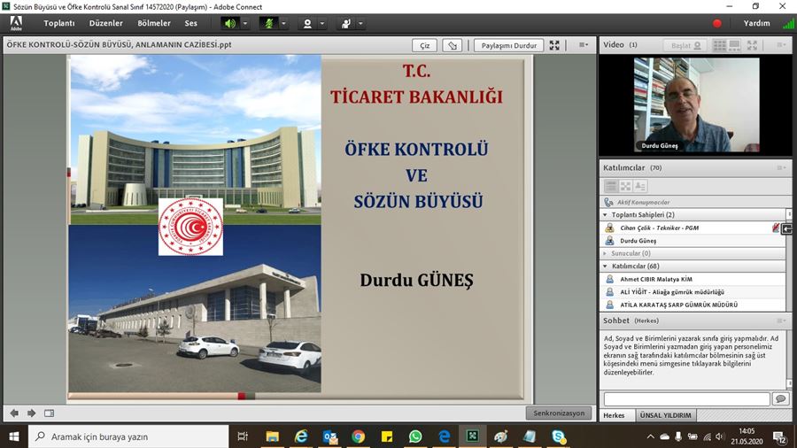This screenshot has width=797, height=448.
Task: Click the side arrow handle beside attendee list
Action: [x=787, y=229]
